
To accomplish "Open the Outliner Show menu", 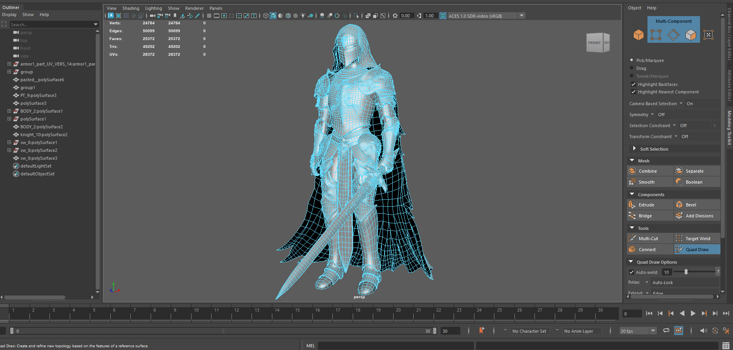I will [28, 15].
